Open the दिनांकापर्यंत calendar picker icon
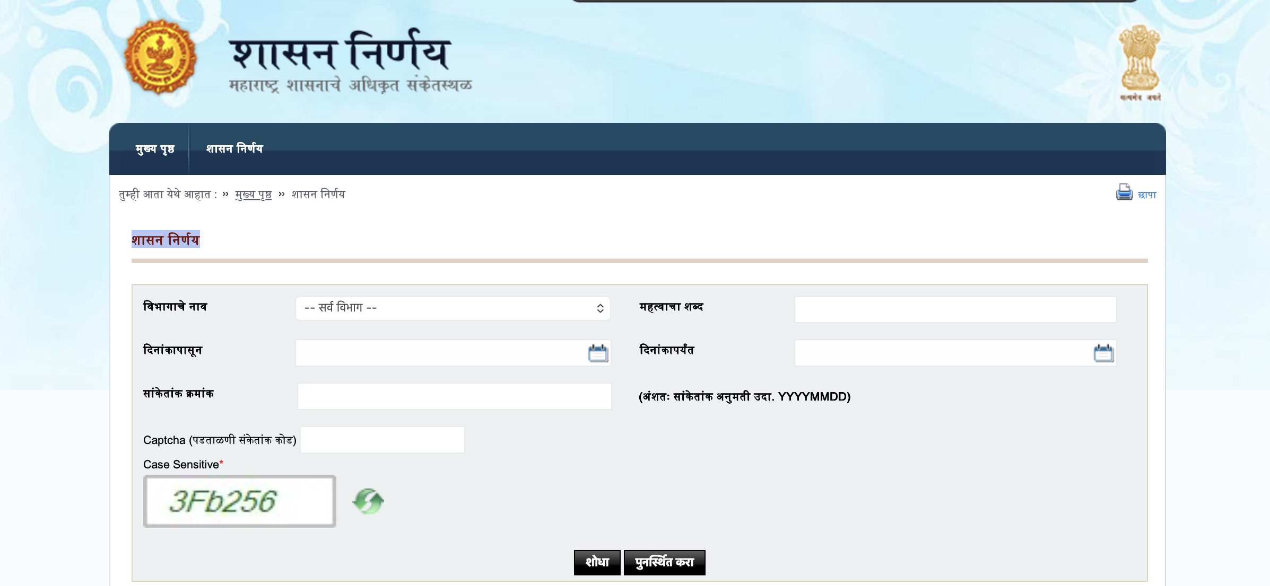Viewport: 1270px width, 586px height. (x=1103, y=353)
